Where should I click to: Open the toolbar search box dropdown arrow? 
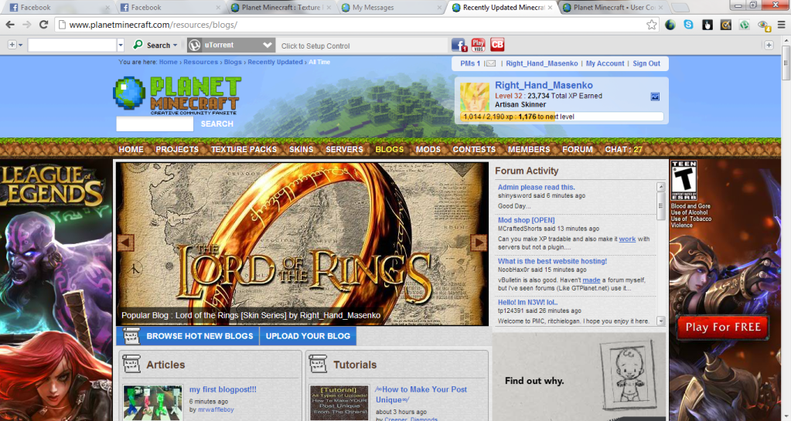121,46
